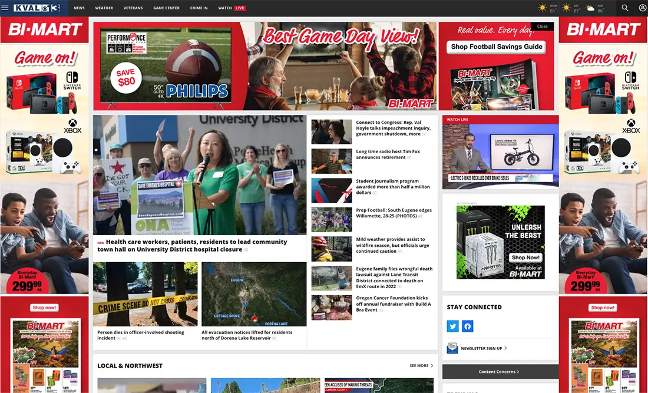Open the Tim Fox retirement story
Screen dimensions: 648x393
(388, 154)
